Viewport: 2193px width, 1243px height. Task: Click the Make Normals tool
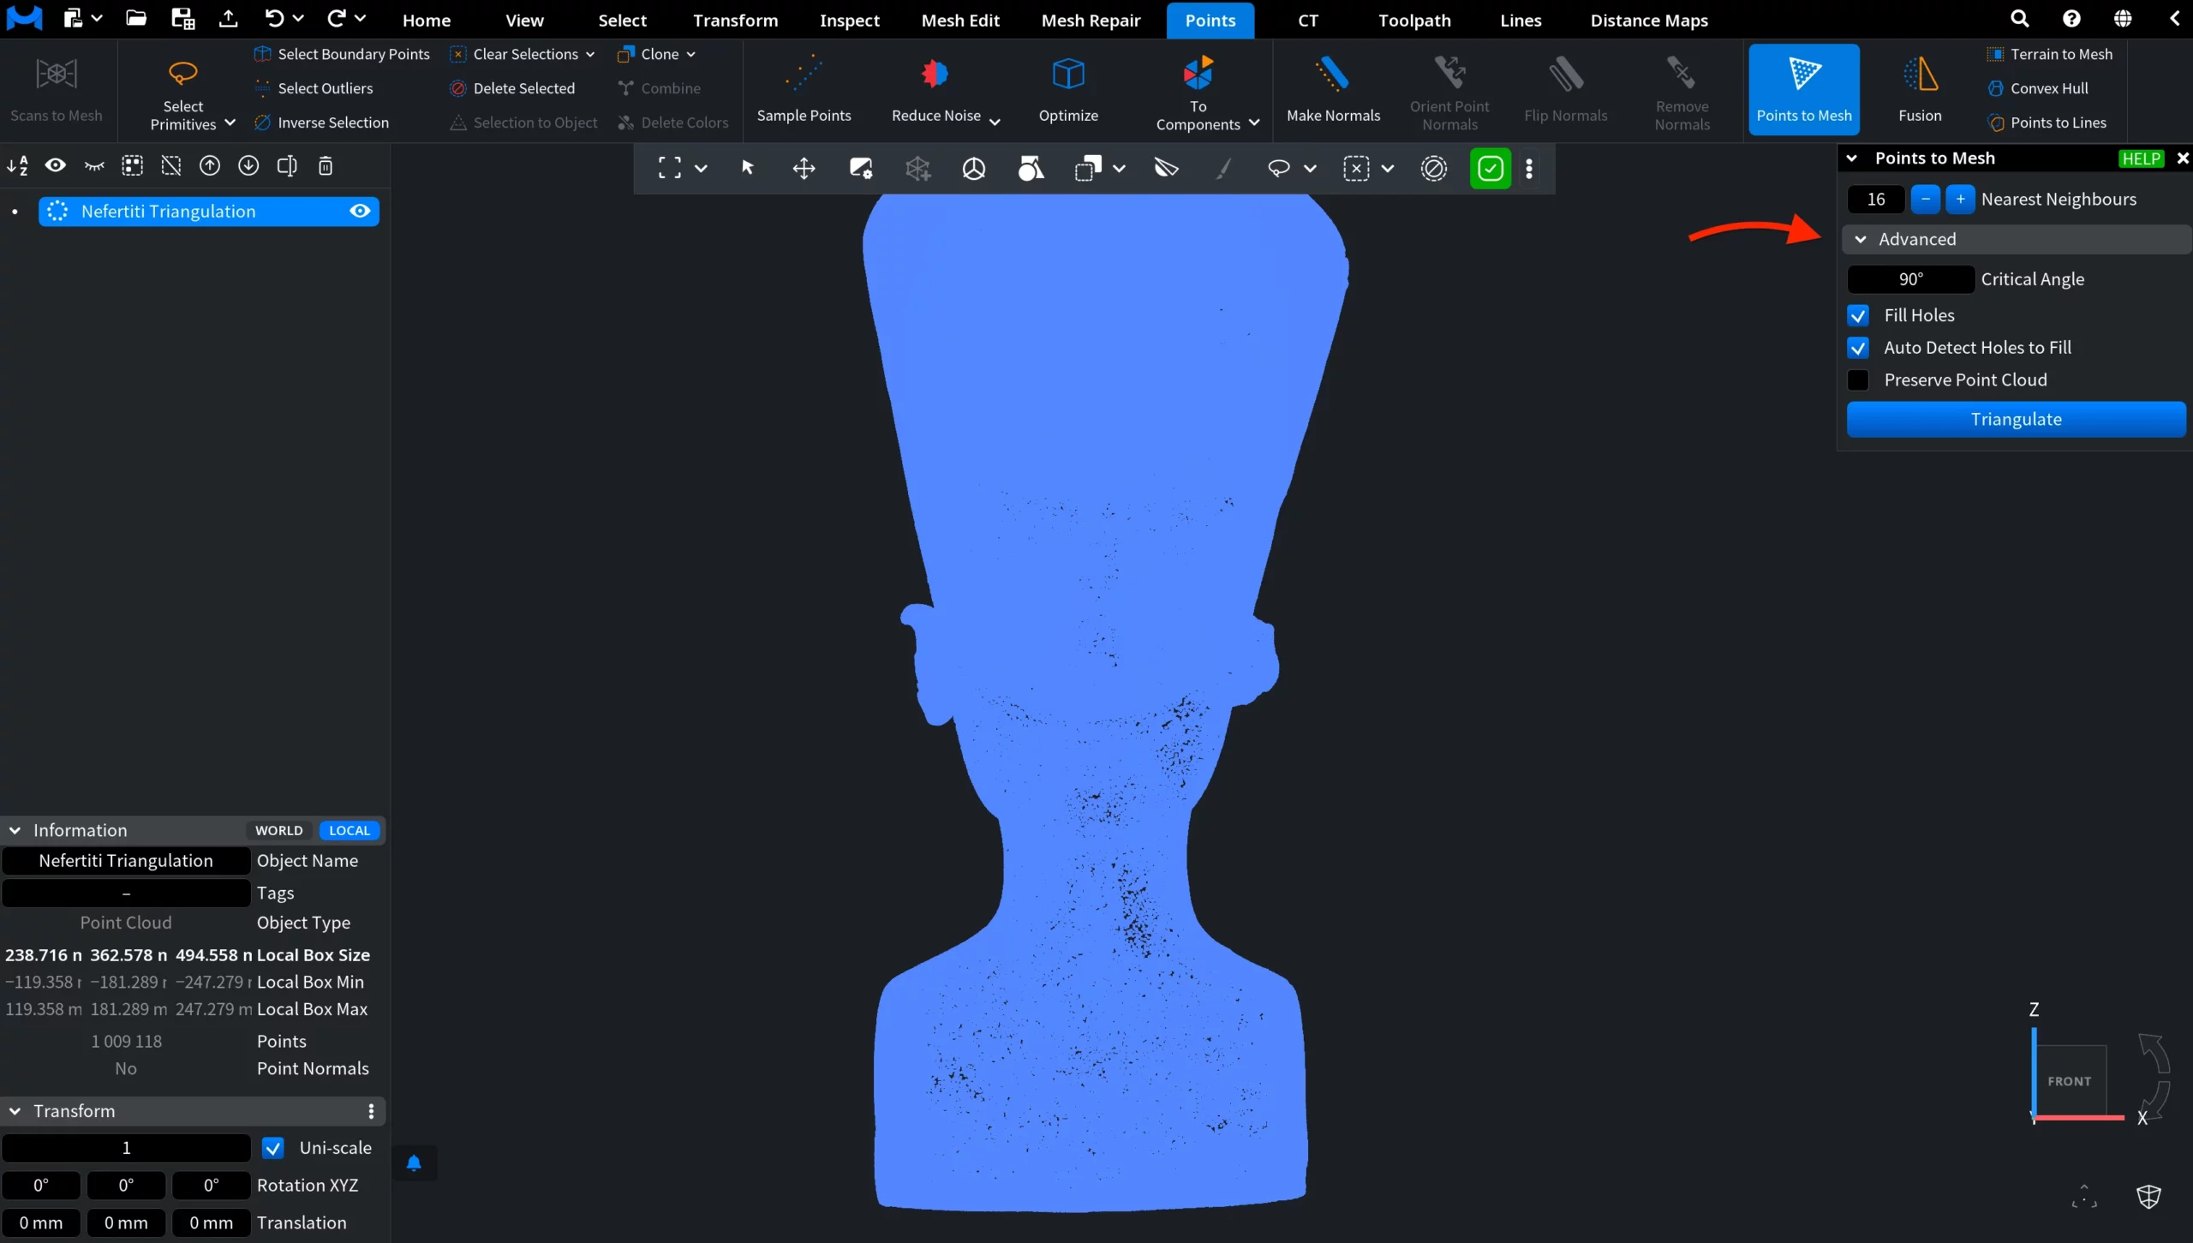(x=1333, y=89)
